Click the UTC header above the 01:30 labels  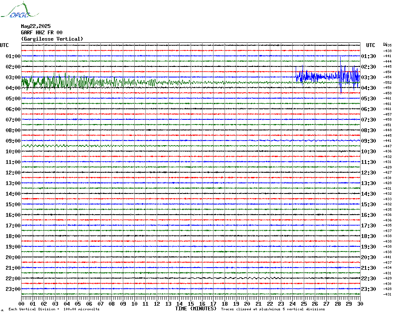pyautogui.click(x=371, y=45)
